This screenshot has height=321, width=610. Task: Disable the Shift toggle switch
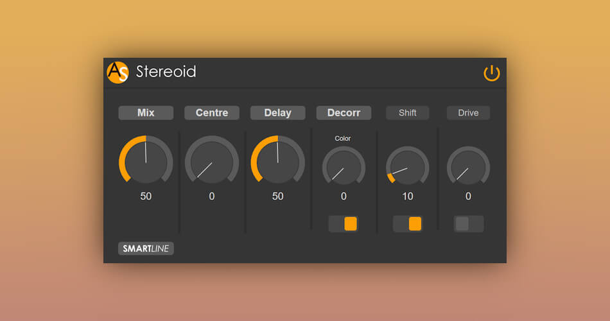pyautogui.click(x=407, y=223)
